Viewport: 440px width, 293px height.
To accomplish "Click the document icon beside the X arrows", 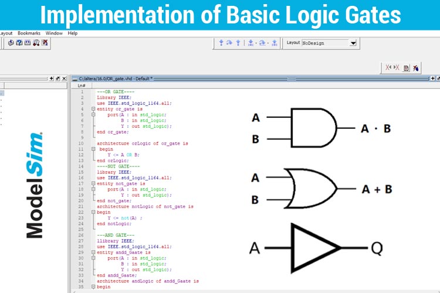I will tap(406, 68).
